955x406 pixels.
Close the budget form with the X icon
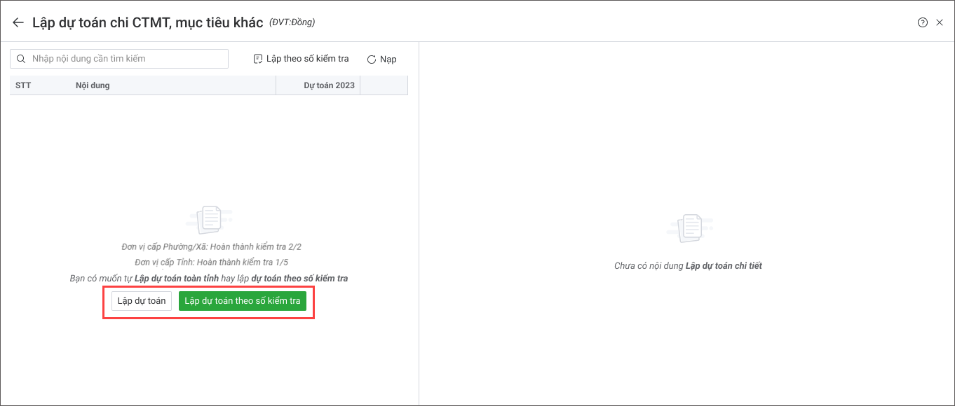[940, 22]
